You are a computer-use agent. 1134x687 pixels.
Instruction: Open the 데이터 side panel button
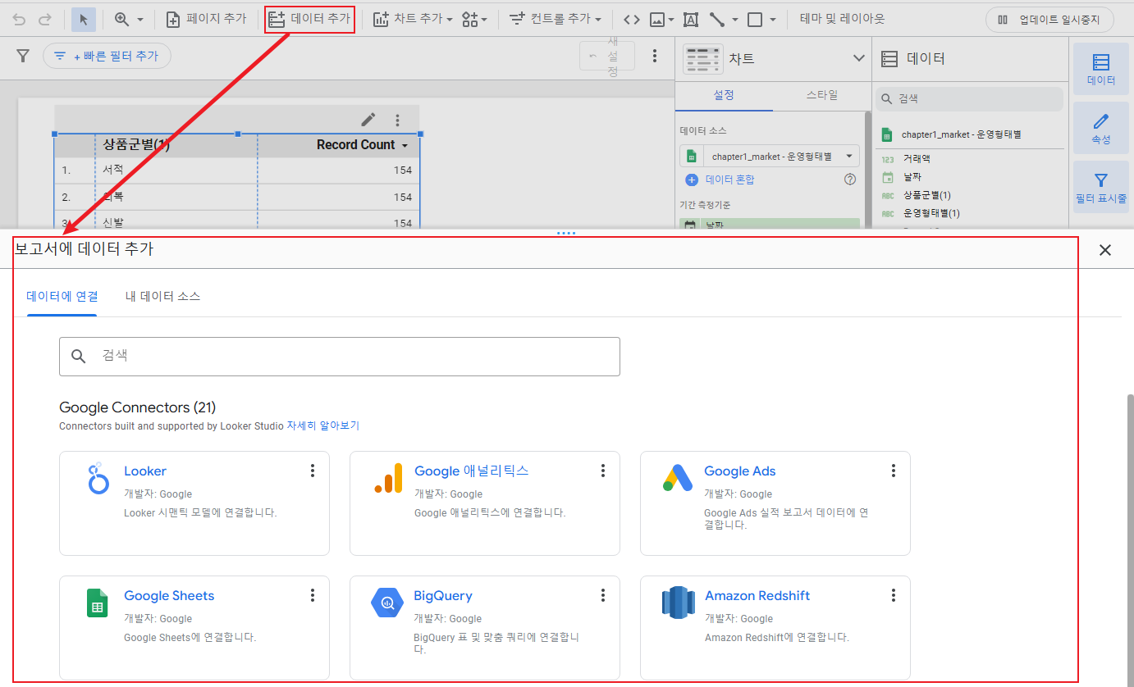click(x=1100, y=69)
